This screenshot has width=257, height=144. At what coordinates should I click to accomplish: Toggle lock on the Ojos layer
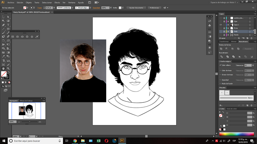tap(224, 21)
